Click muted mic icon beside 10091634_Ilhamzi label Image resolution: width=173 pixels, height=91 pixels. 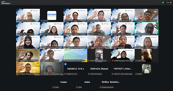tap(89, 74)
